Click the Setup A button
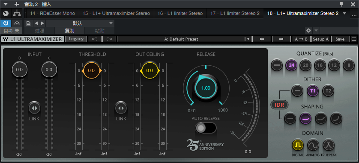This screenshot has height=163, width=359. tap(321, 39)
